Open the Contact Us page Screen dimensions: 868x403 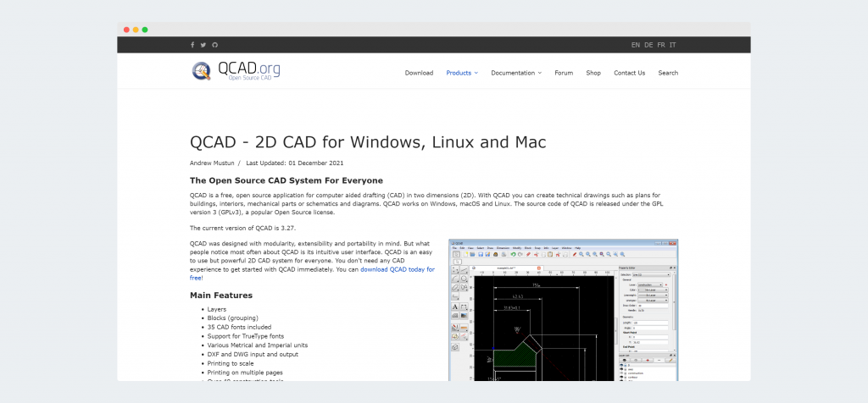(630, 73)
